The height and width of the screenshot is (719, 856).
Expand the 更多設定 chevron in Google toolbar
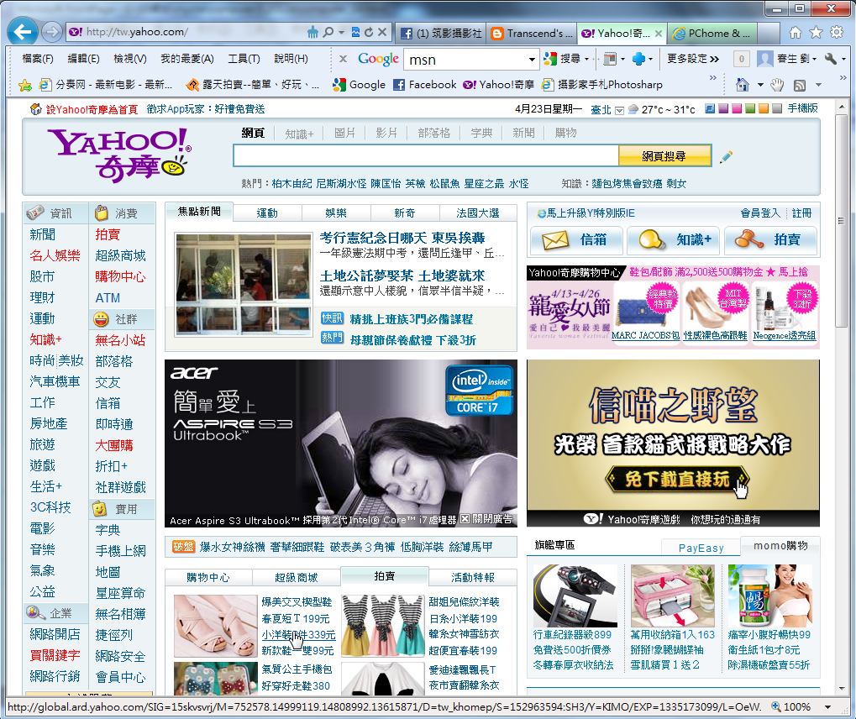tap(714, 59)
